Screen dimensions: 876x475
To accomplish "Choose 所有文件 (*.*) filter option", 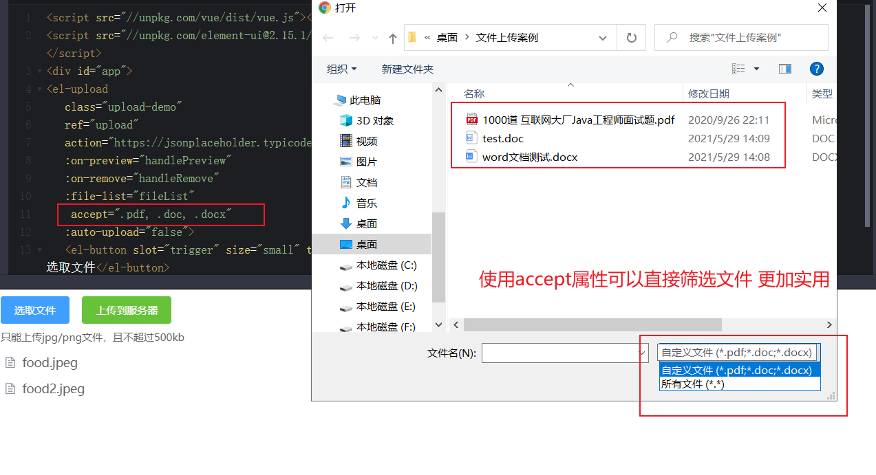I will [x=740, y=384].
